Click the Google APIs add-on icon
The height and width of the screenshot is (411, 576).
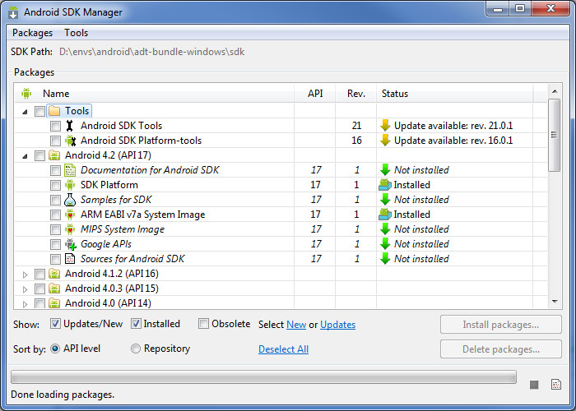click(x=71, y=244)
